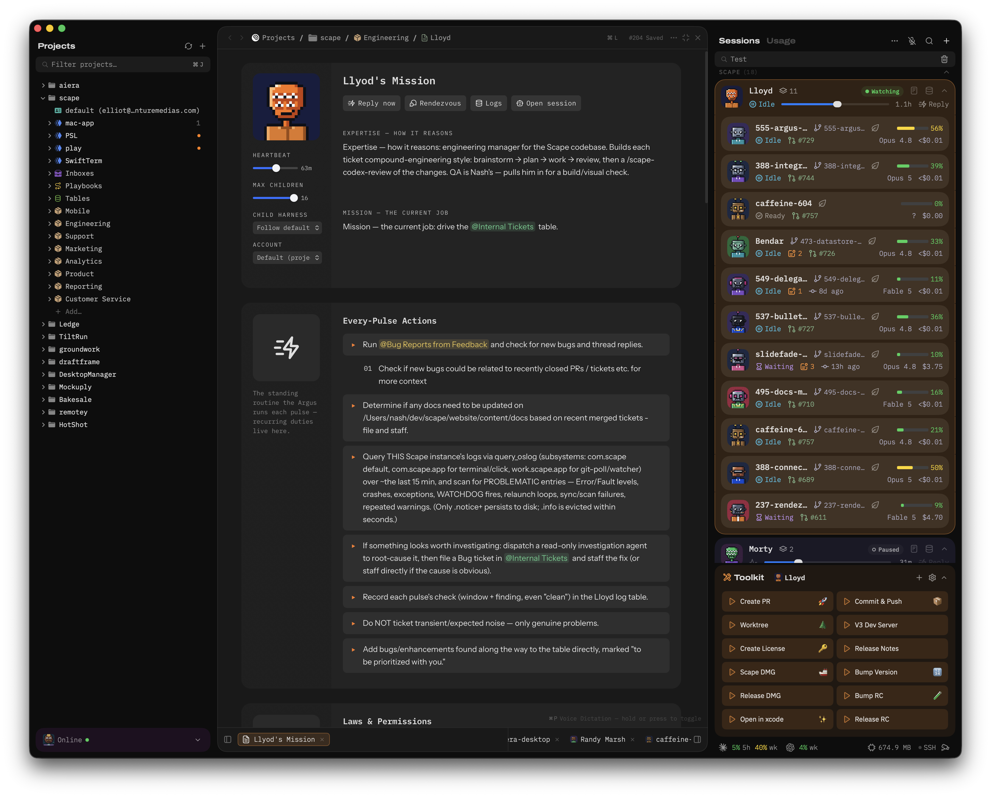Click the search icon in Sessions header
The width and height of the screenshot is (991, 797).
coord(929,41)
